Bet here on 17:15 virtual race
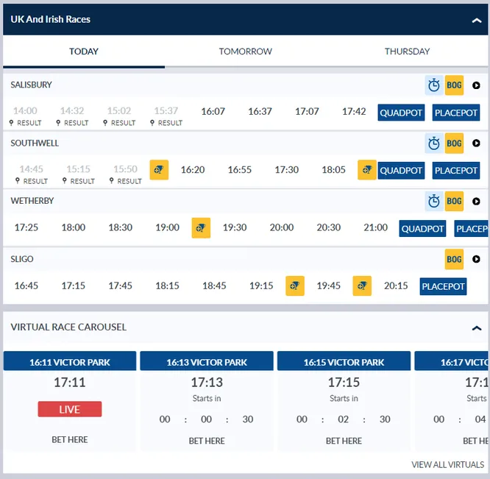490x479 pixels. click(344, 441)
